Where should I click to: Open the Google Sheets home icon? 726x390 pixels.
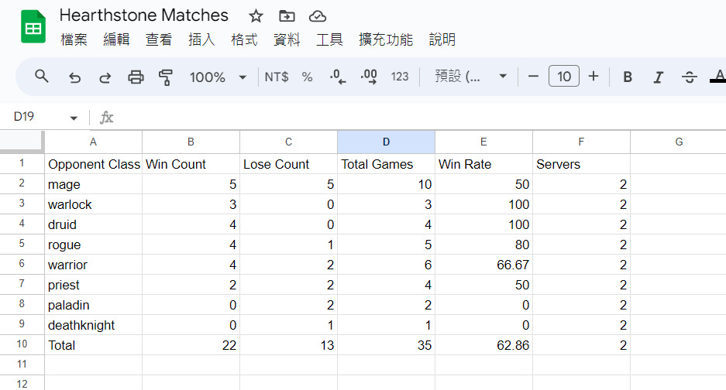point(33,28)
